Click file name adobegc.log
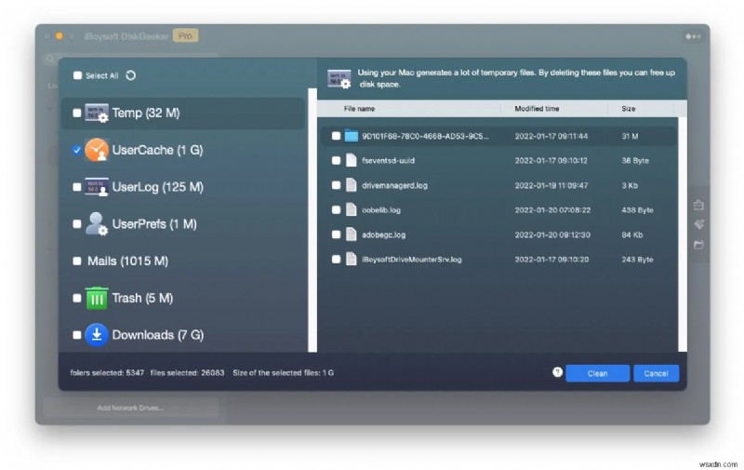Screen dimensions: 744x470 (383, 235)
